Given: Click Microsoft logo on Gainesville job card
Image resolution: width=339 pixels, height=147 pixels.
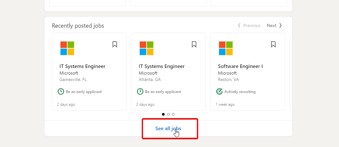Looking at the screenshot, I should click(x=67, y=48).
